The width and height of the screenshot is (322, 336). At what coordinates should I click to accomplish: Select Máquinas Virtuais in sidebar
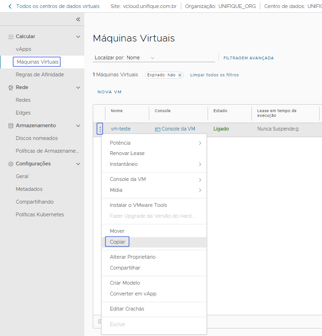(x=38, y=62)
